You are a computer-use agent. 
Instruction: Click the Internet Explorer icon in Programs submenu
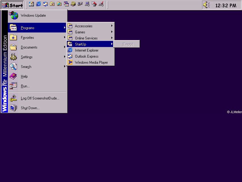coord(70,50)
